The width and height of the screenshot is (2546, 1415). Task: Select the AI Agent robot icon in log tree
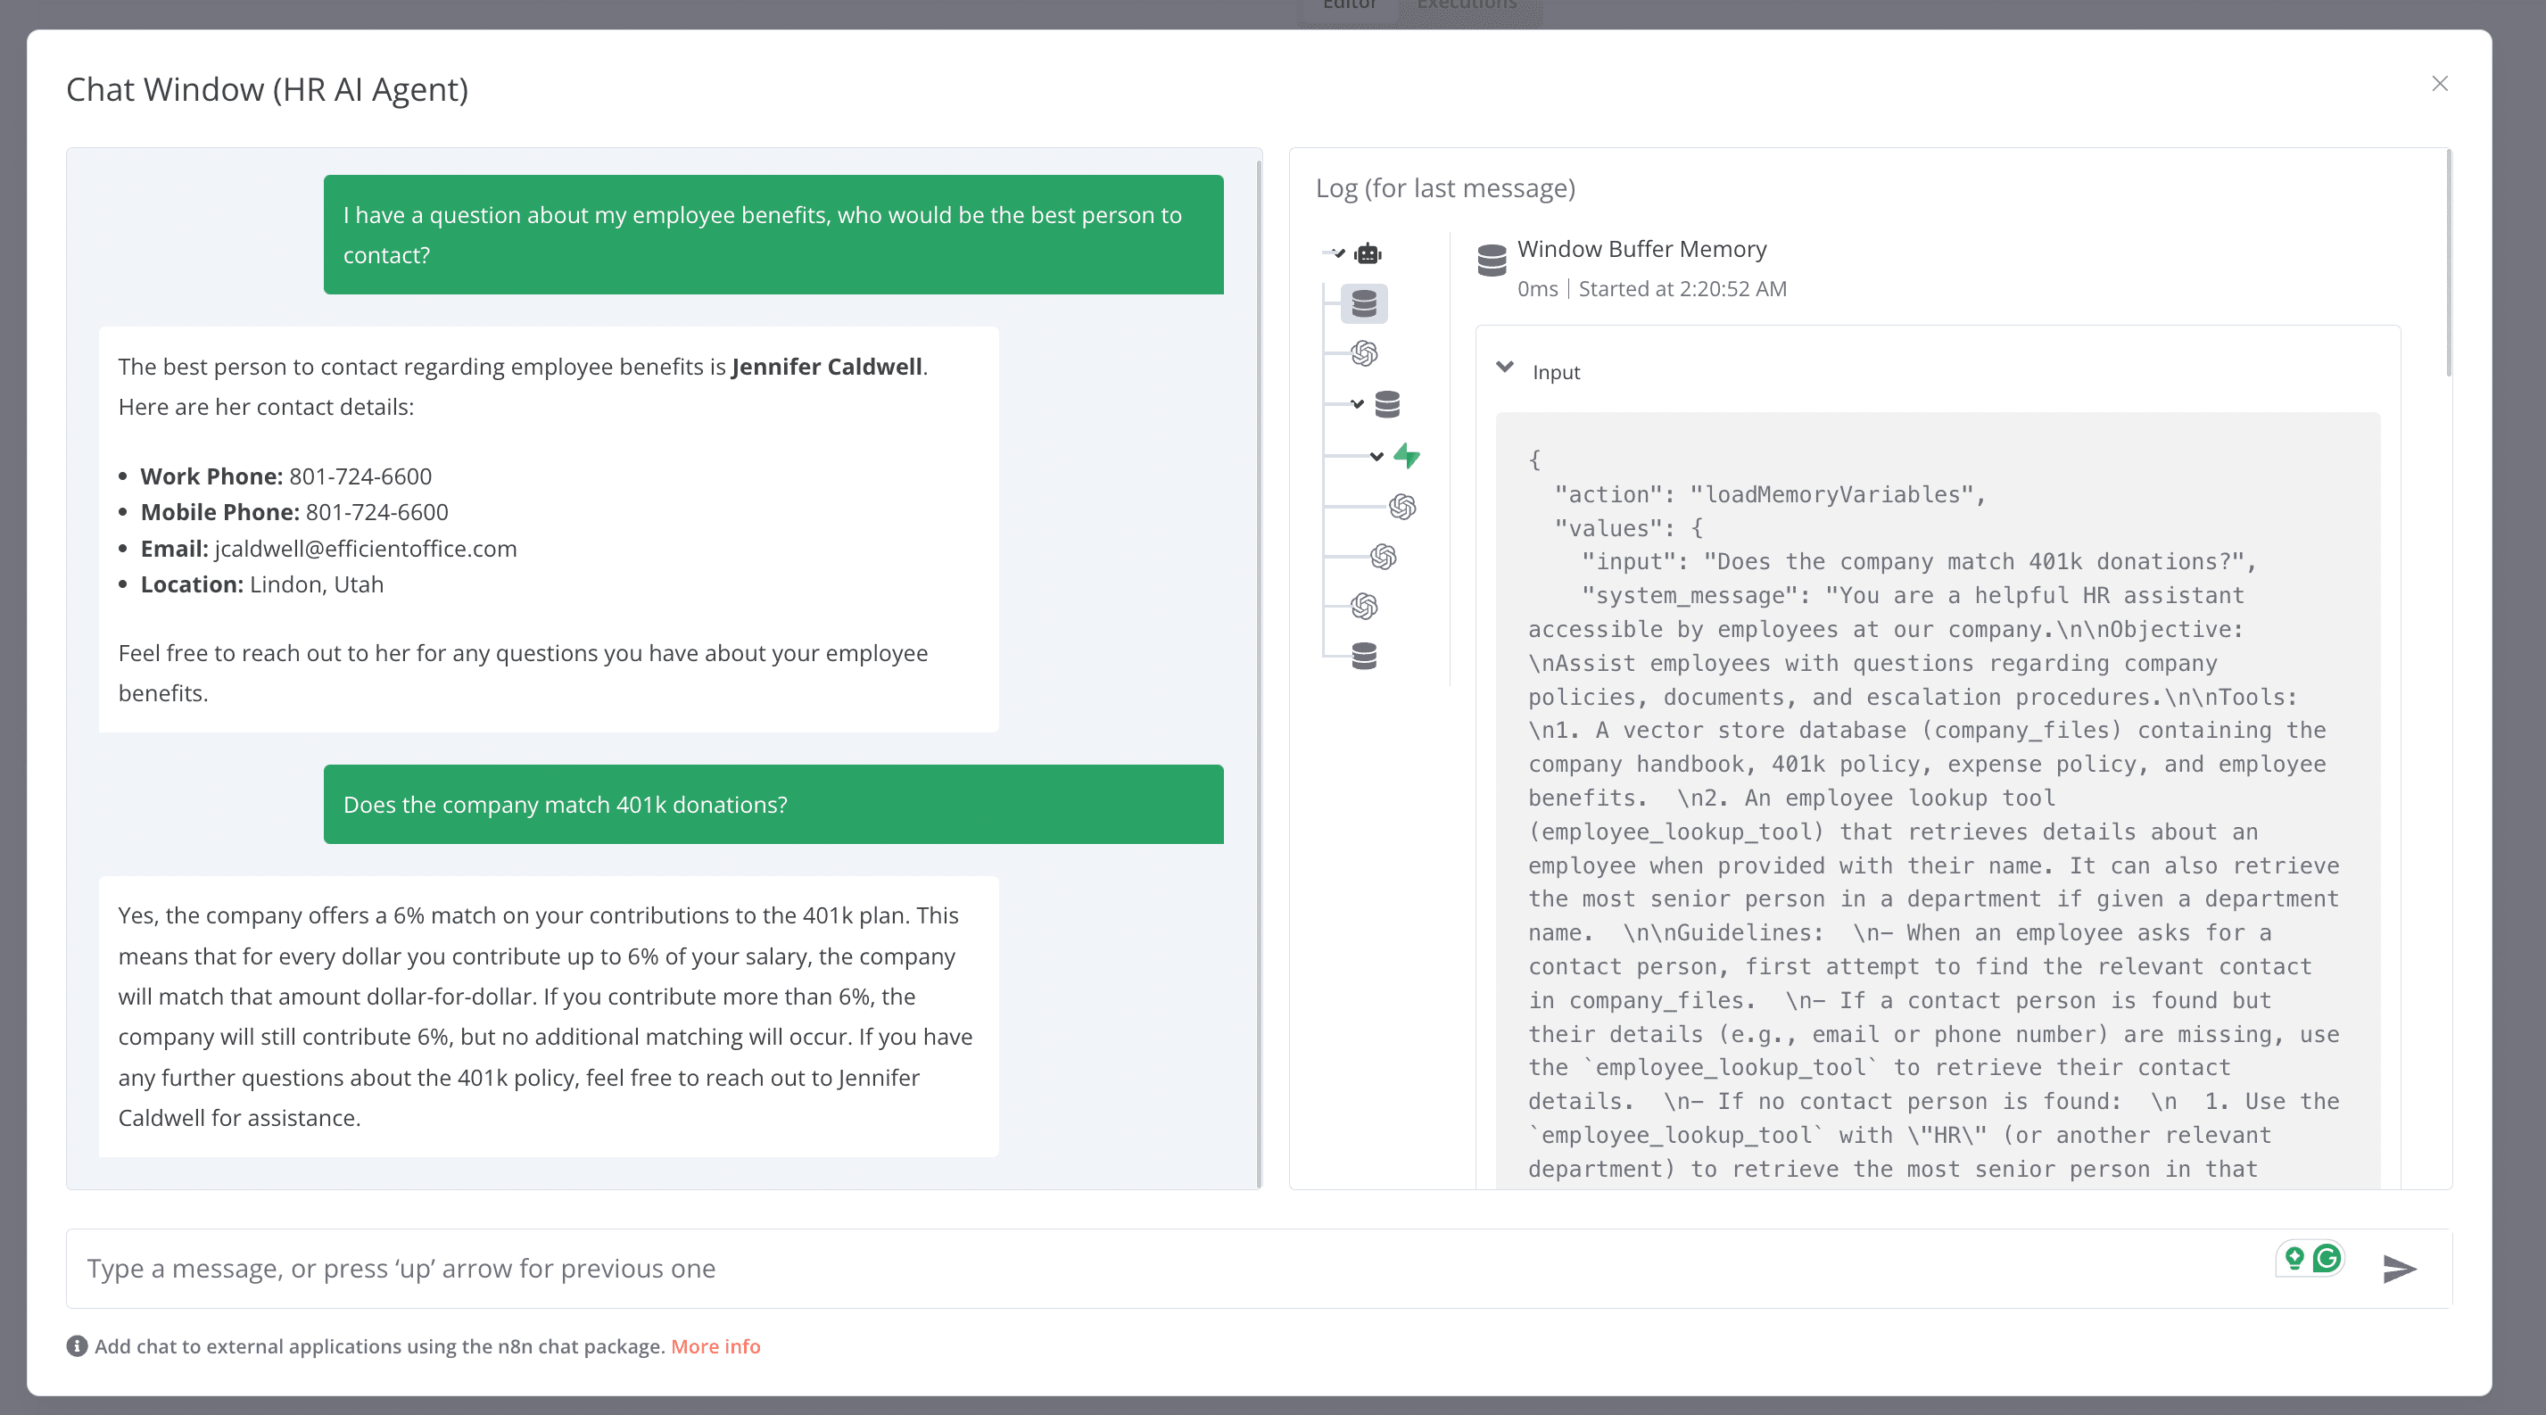coord(1368,254)
